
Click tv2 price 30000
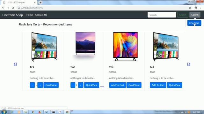point(74,72)
